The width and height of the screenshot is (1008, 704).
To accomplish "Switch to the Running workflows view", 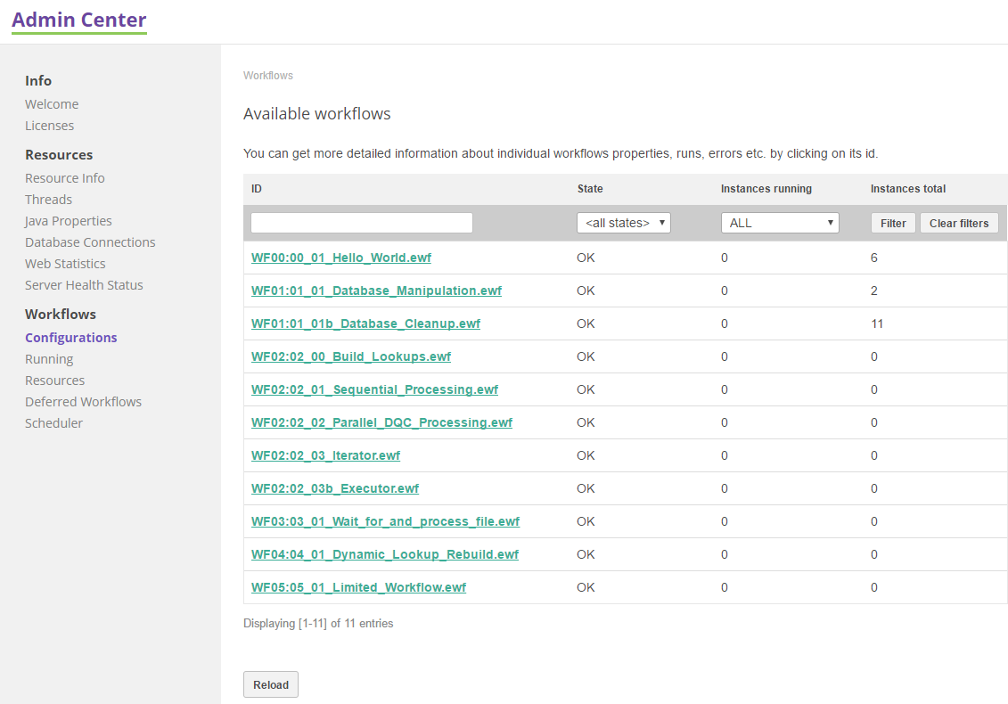I will pos(49,358).
